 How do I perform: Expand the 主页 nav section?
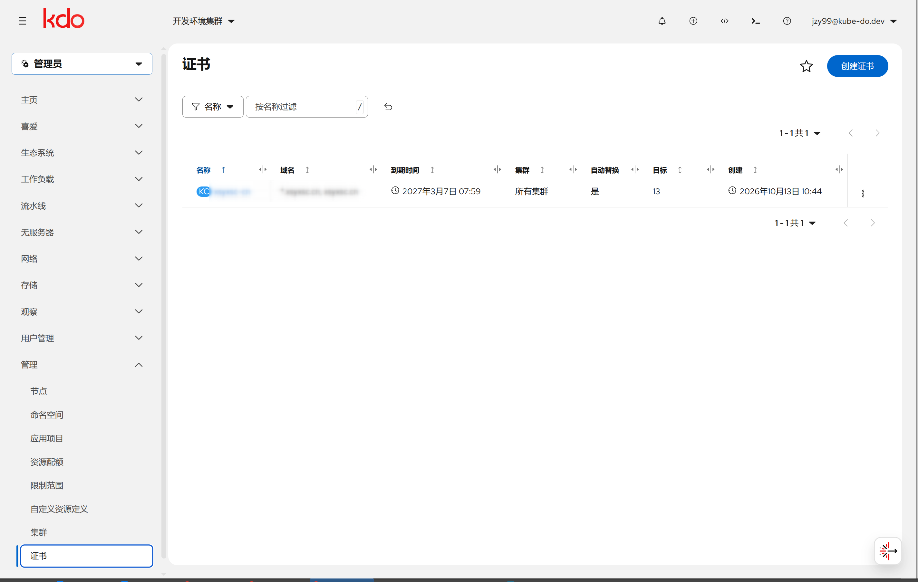click(82, 100)
